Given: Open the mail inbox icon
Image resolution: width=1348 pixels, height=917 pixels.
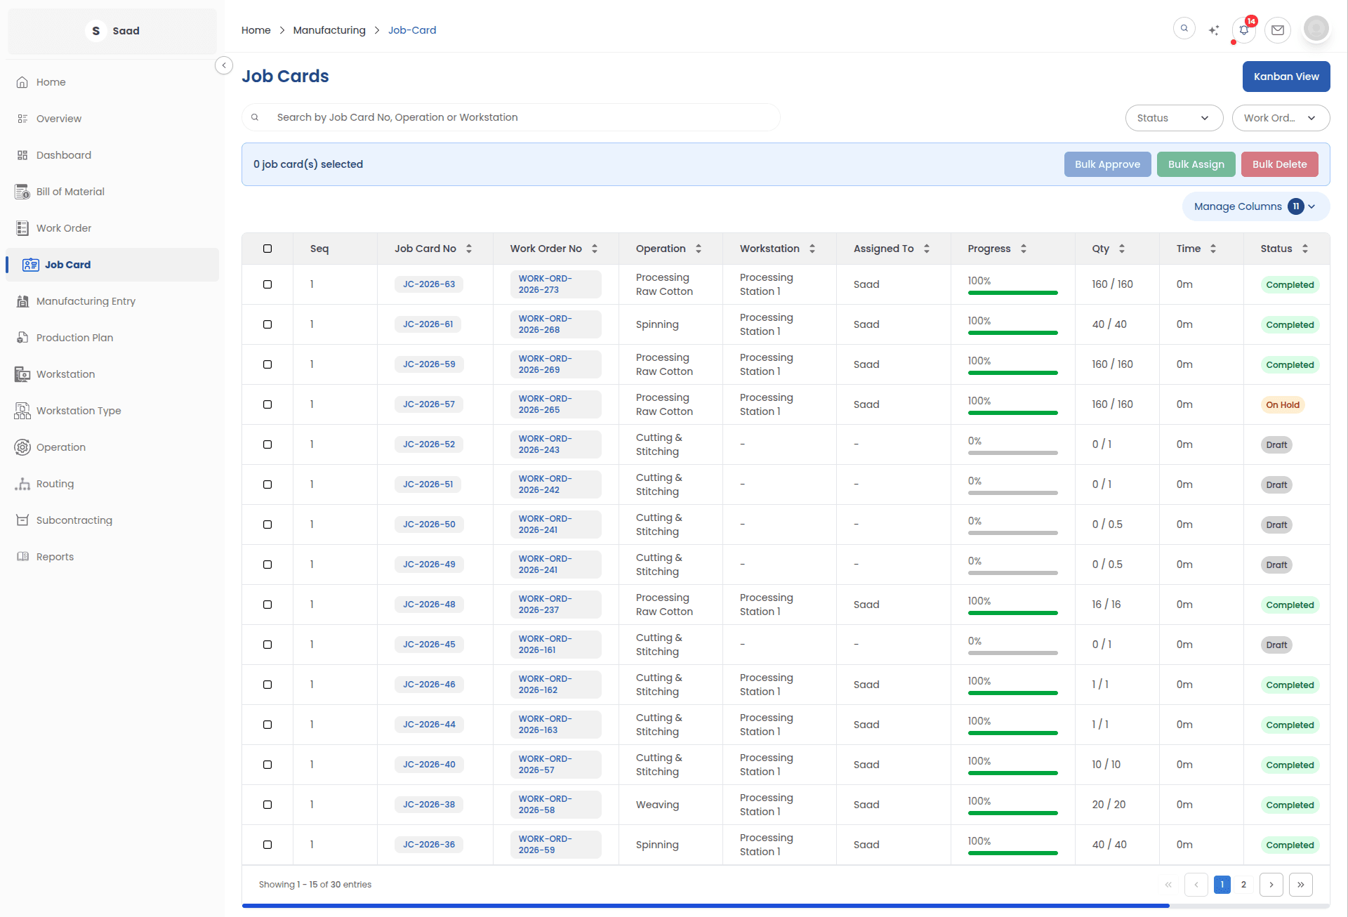Looking at the screenshot, I should point(1278,29).
